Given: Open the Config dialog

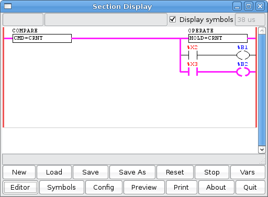Looking at the screenshot, I should pos(104,187).
